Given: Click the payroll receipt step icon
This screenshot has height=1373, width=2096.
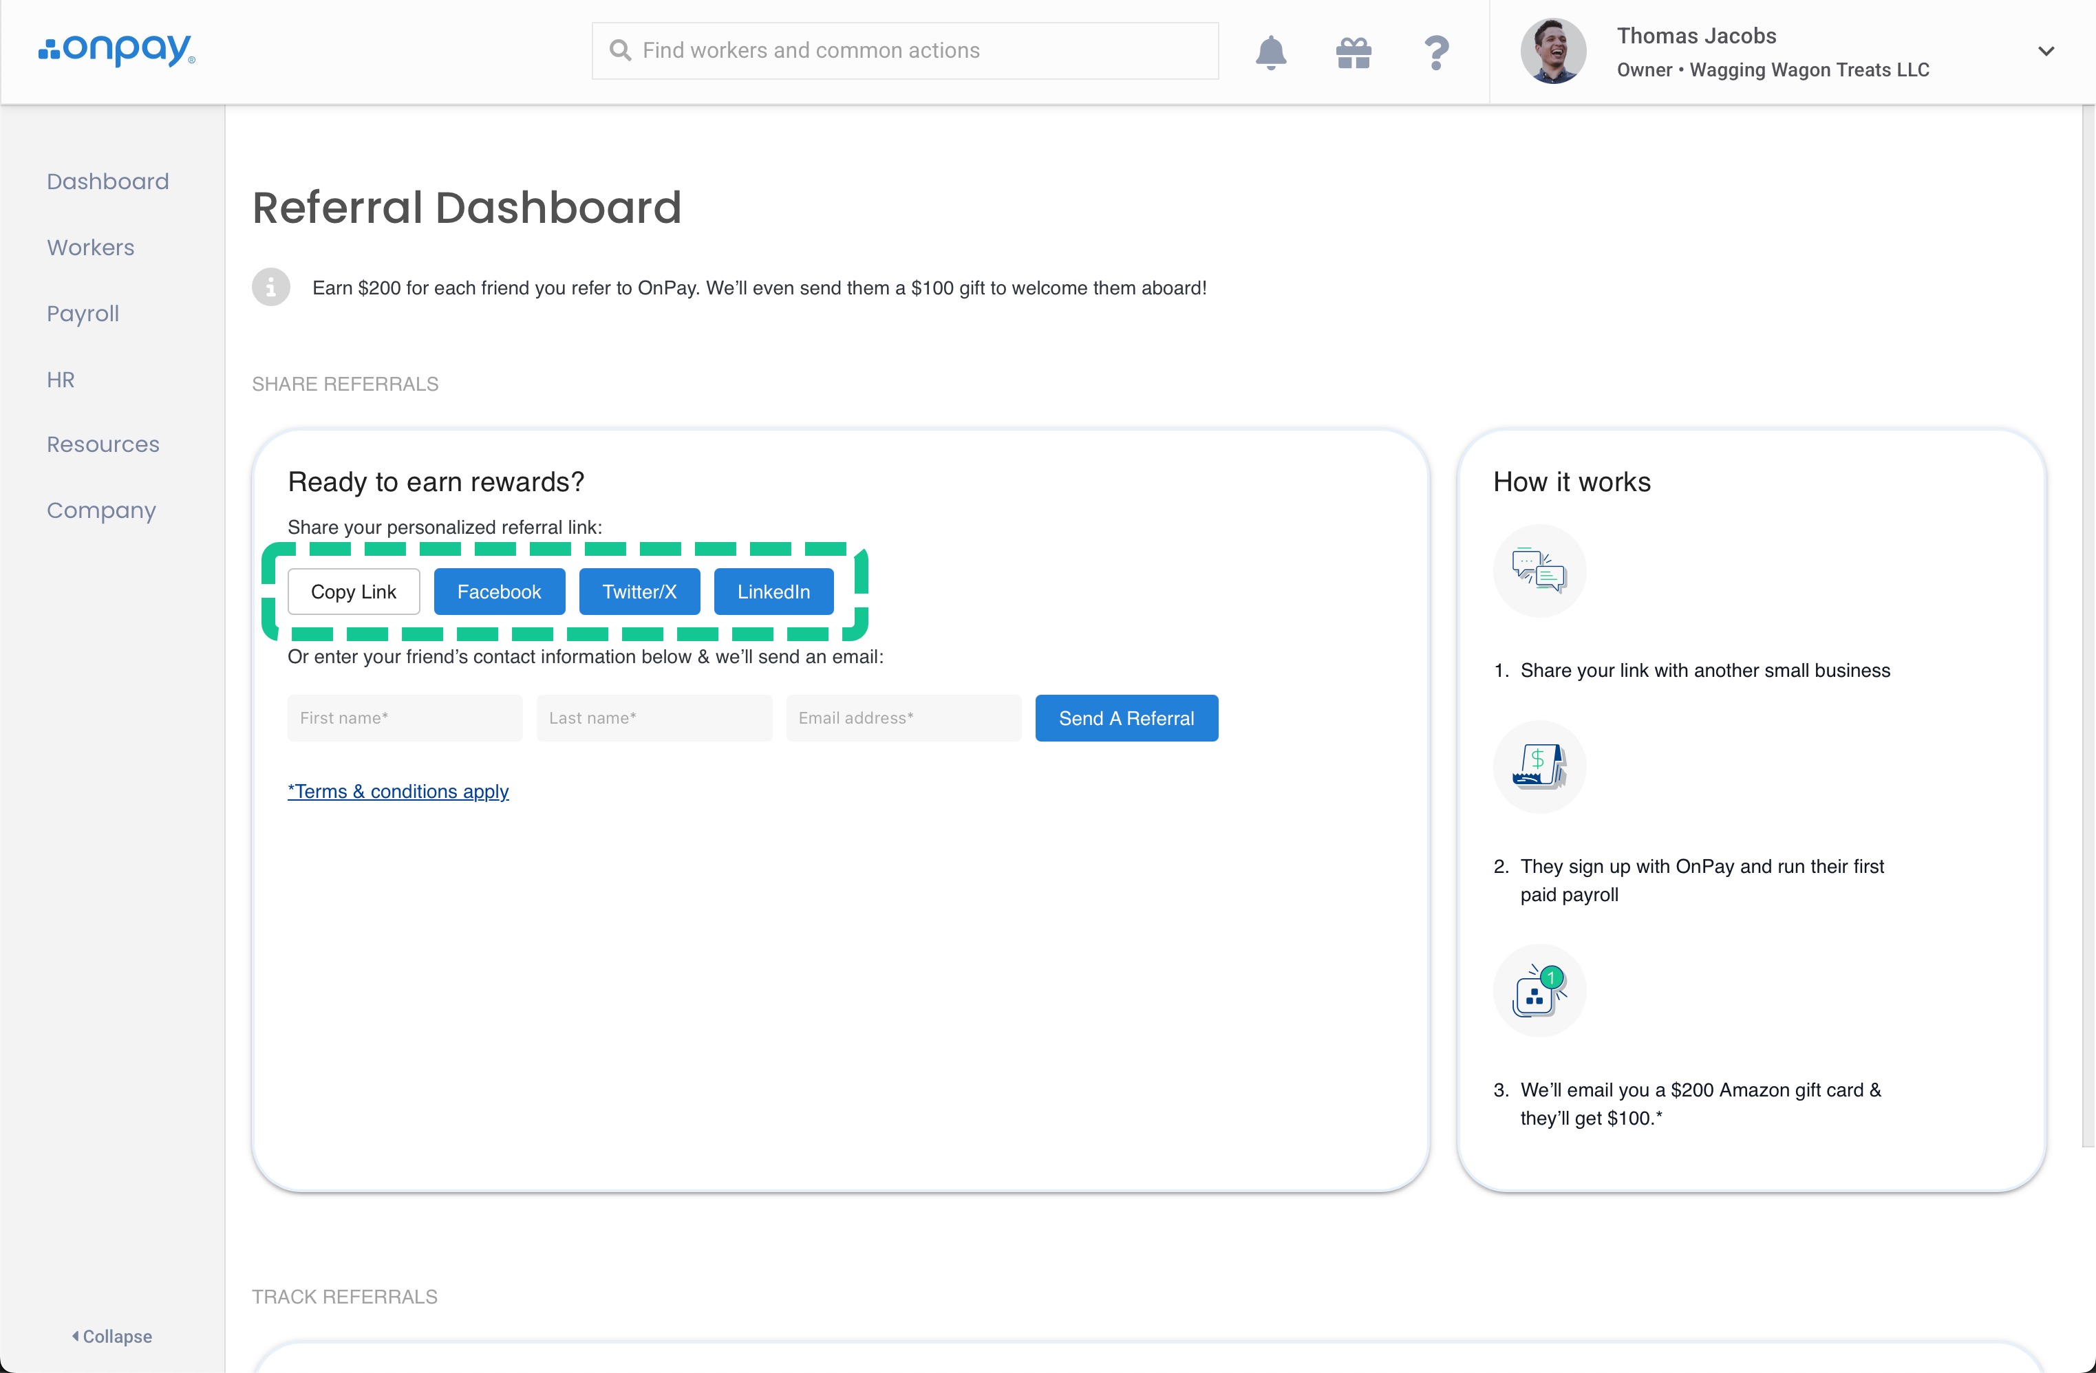Looking at the screenshot, I should click(1539, 766).
